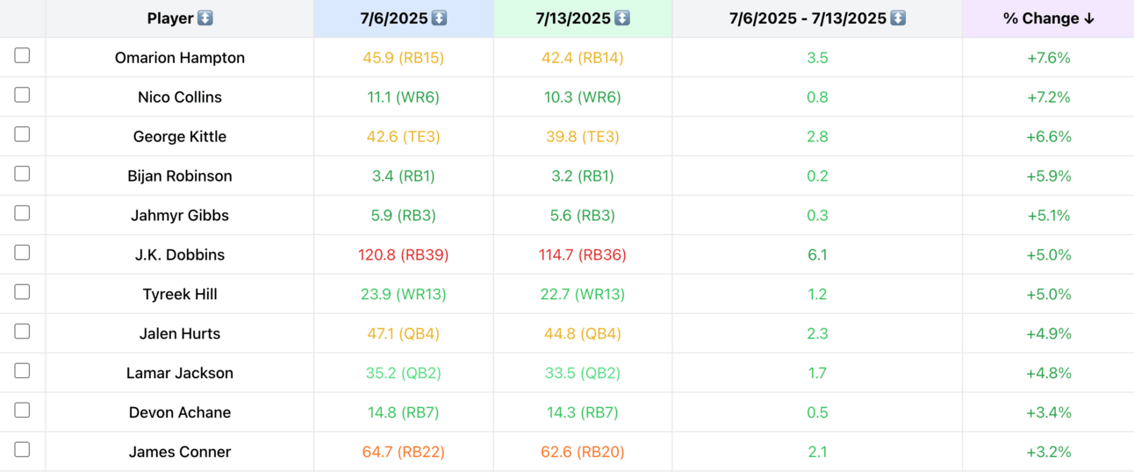Image resolution: width=1134 pixels, height=472 pixels.
Task: Click Devon Achane's 14.8 (RB7) value
Action: pos(403,412)
